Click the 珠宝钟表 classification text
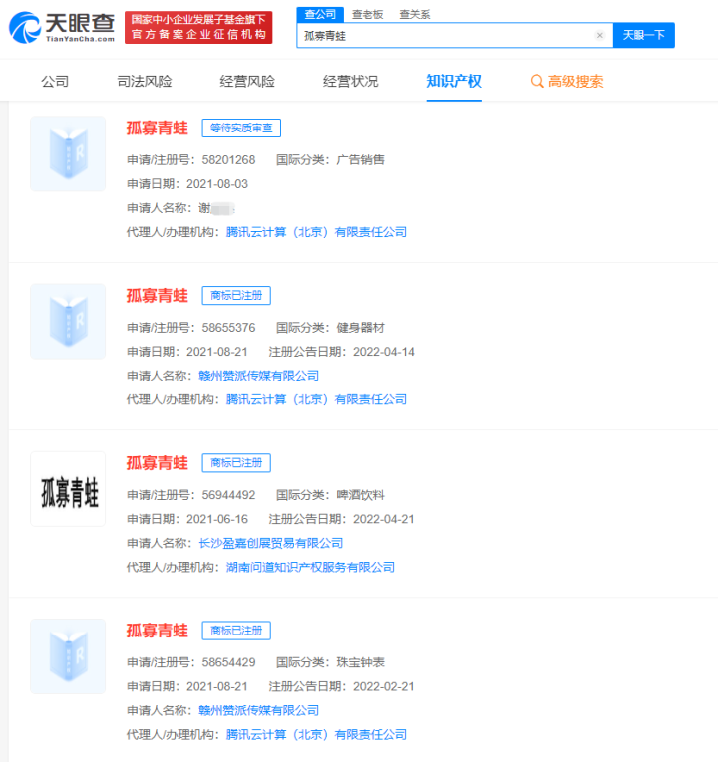 360,662
